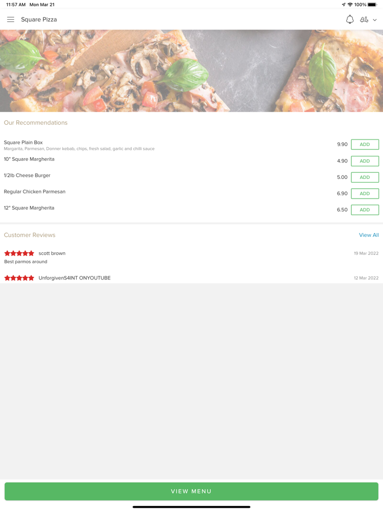
Task: Open the Regular Chicken Parmesan item
Action: tap(34, 192)
